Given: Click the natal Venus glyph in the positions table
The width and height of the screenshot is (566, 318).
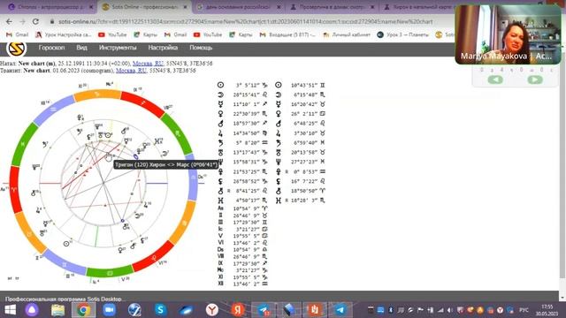Looking at the screenshot, I should point(220,114).
